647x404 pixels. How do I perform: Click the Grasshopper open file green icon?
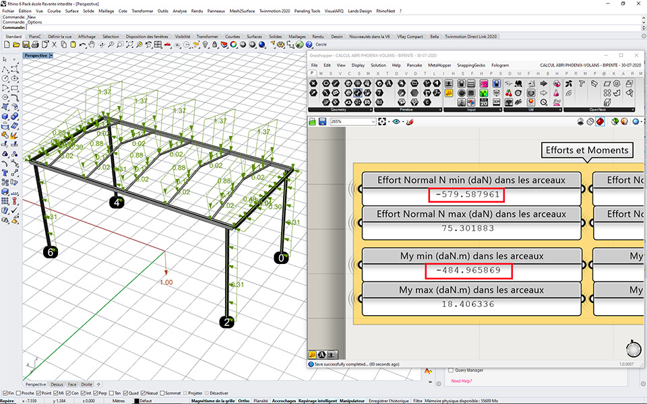312,122
